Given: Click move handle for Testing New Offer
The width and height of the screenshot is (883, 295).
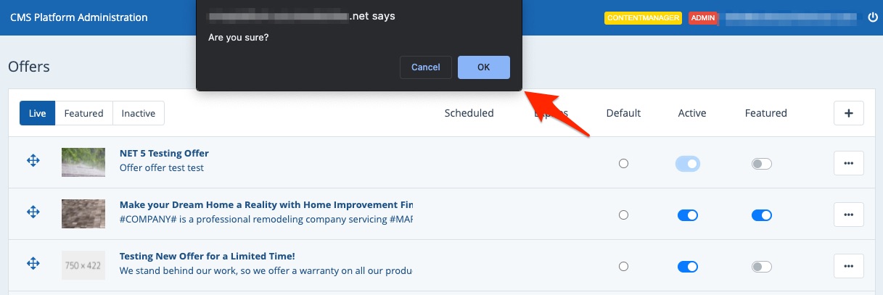Looking at the screenshot, I should tap(33, 264).
